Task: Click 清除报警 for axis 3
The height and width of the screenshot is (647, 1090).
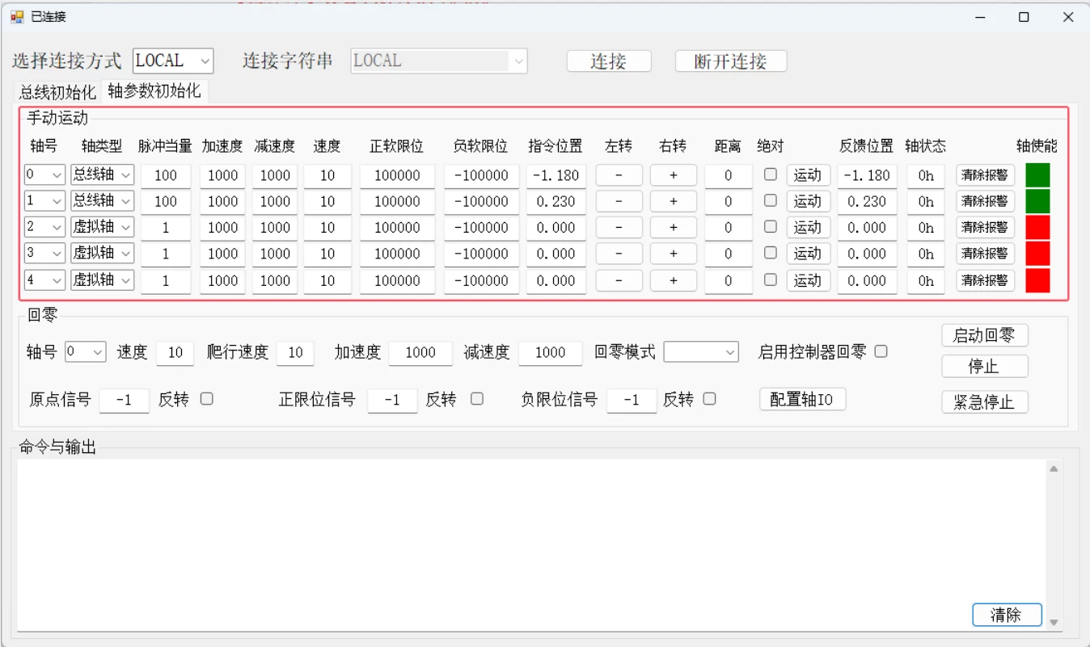Action: coord(985,253)
